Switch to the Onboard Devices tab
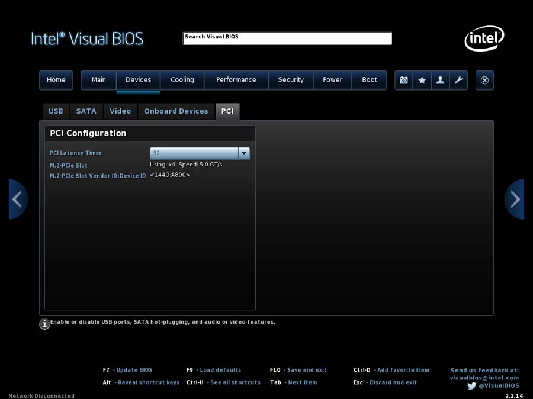Image resolution: width=533 pixels, height=399 pixels. [176, 111]
